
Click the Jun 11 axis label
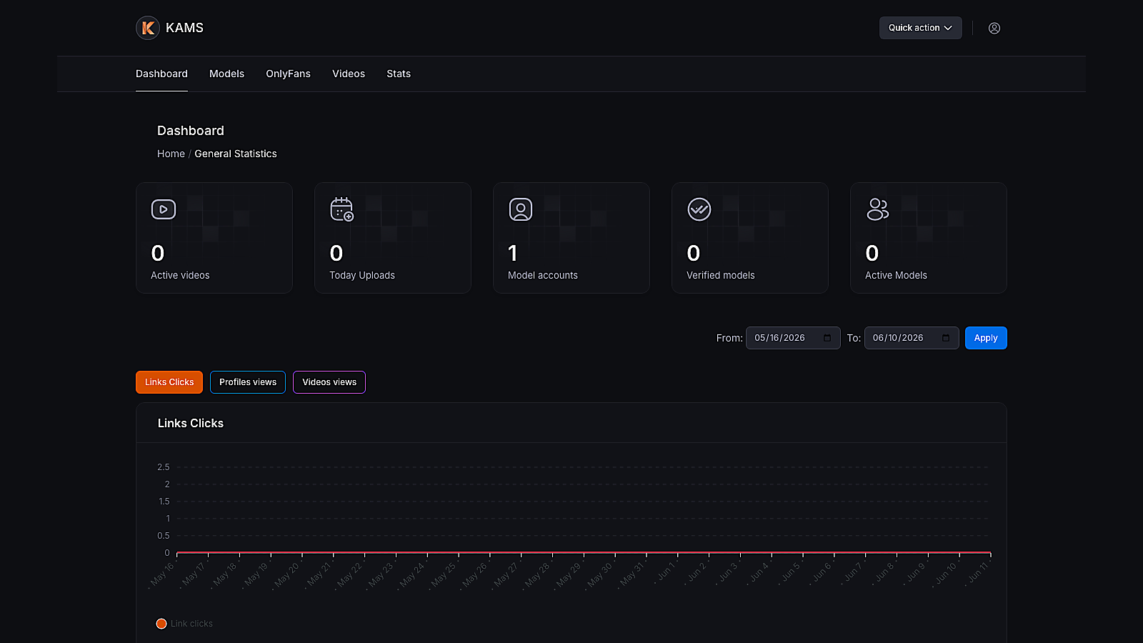(978, 573)
